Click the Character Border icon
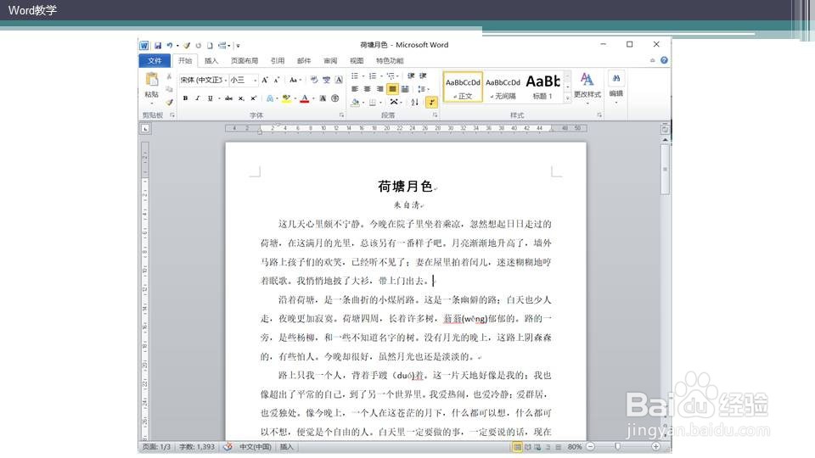Screen dimensions: 815x458 339,80
